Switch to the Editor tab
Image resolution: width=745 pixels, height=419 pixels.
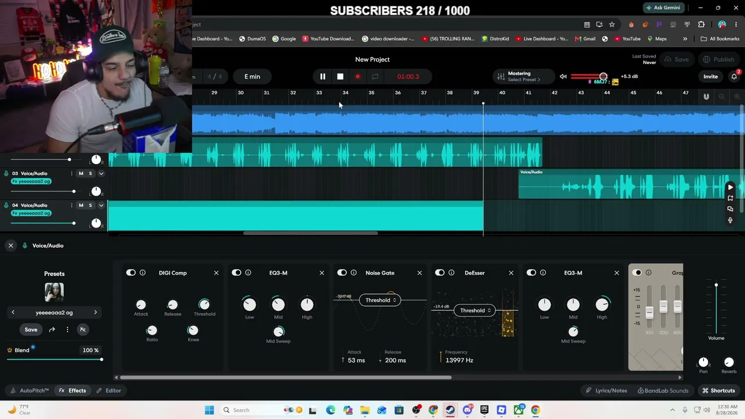tap(109, 390)
